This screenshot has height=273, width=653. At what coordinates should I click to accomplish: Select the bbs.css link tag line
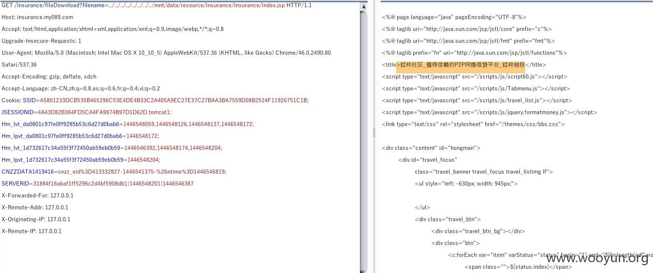[x=473, y=124]
